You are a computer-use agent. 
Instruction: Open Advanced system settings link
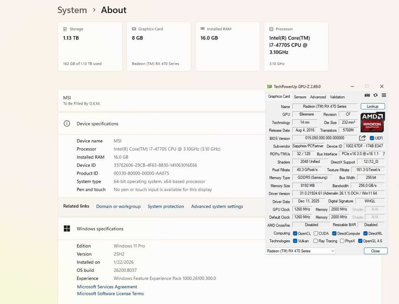217,206
